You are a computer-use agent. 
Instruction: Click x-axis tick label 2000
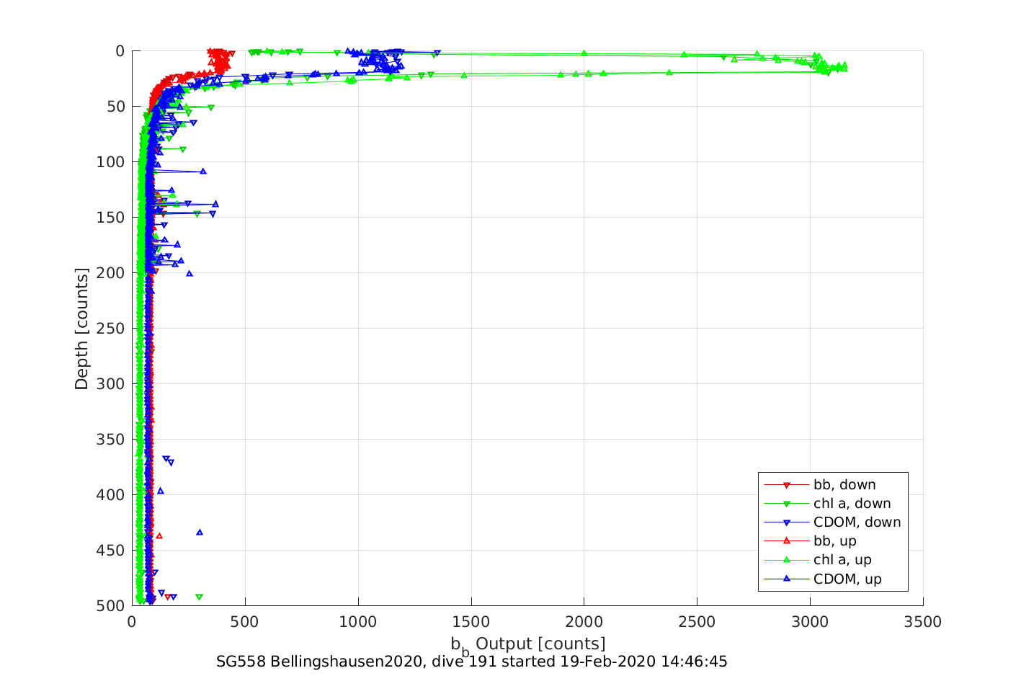(584, 622)
